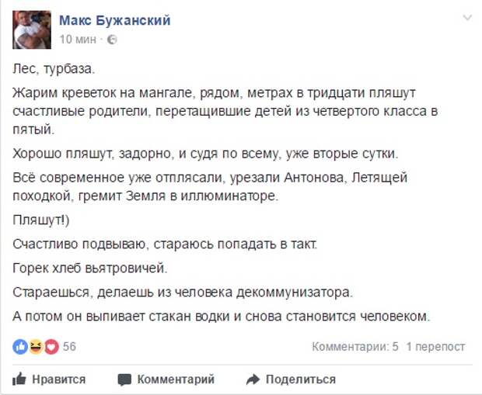Click the blue Like reaction icon
The width and height of the screenshot is (482, 395).
tap(20, 347)
